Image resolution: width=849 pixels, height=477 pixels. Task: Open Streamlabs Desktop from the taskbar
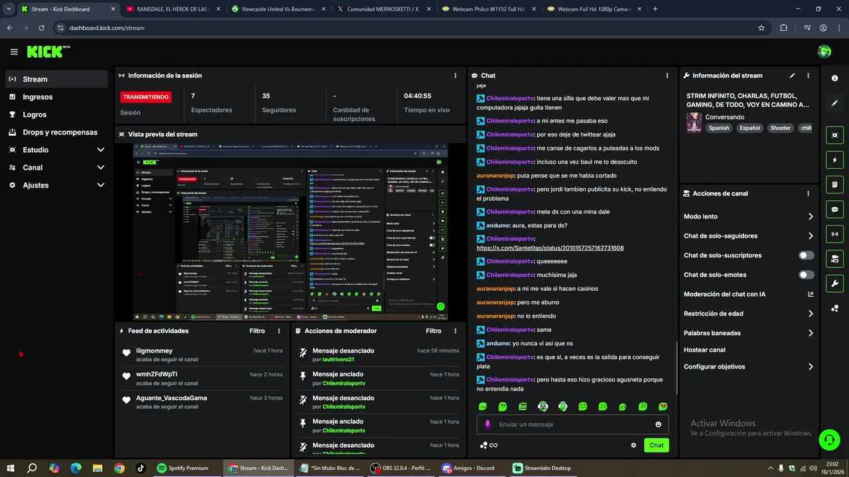543,468
